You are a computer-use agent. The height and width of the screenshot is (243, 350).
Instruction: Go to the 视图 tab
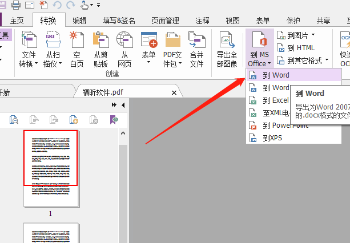[232, 21]
